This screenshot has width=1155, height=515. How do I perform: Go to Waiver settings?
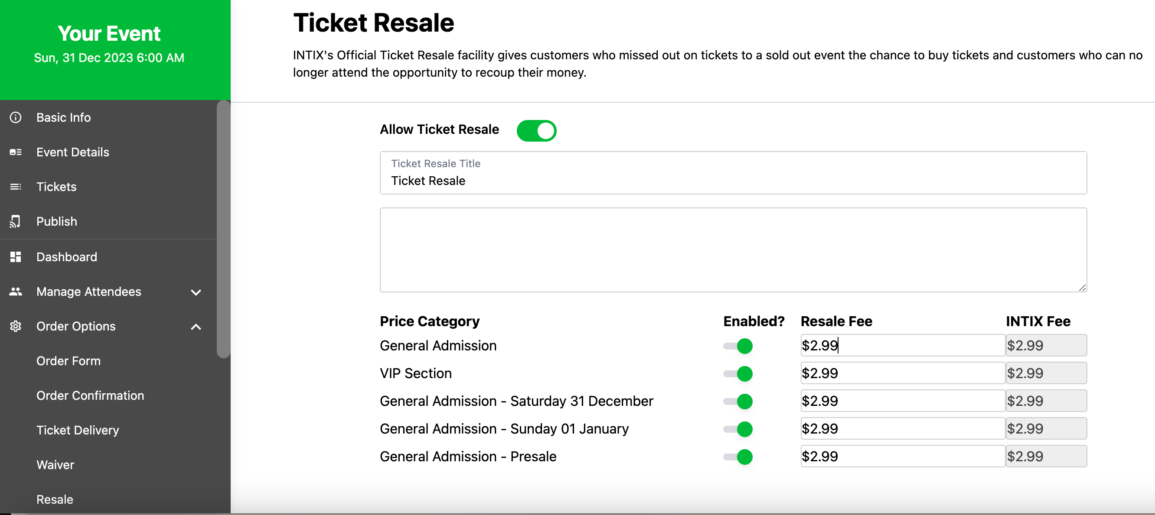(x=55, y=464)
